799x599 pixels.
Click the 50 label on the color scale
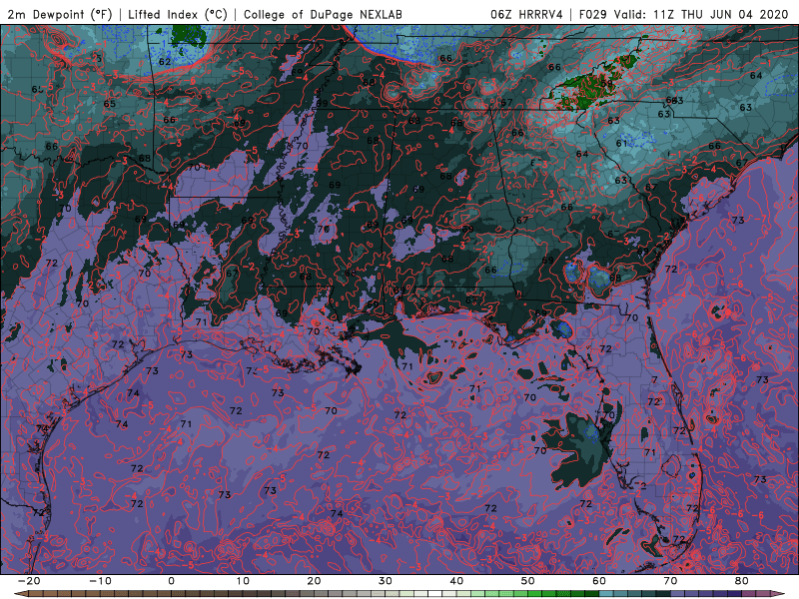coord(528,581)
